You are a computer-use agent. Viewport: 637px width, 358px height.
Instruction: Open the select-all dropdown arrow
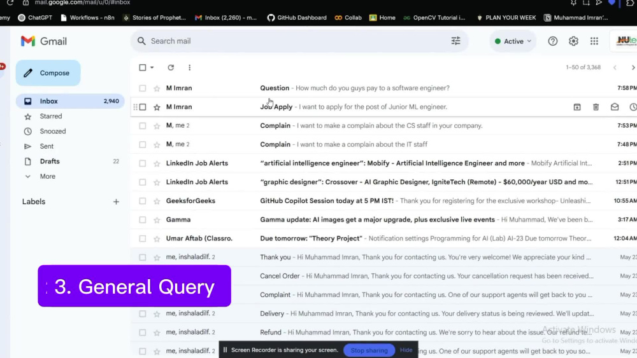pyautogui.click(x=152, y=67)
